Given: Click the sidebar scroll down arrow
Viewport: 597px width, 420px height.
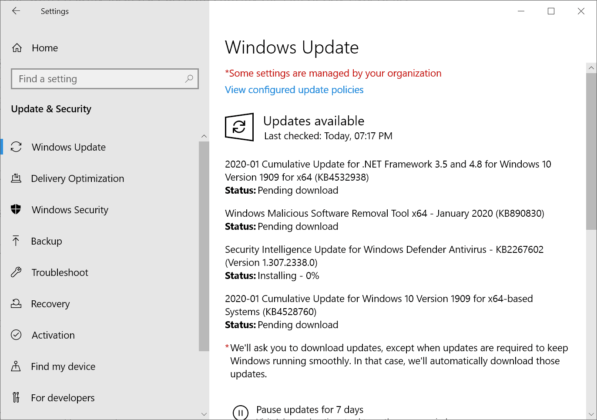Looking at the screenshot, I should pyautogui.click(x=204, y=414).
